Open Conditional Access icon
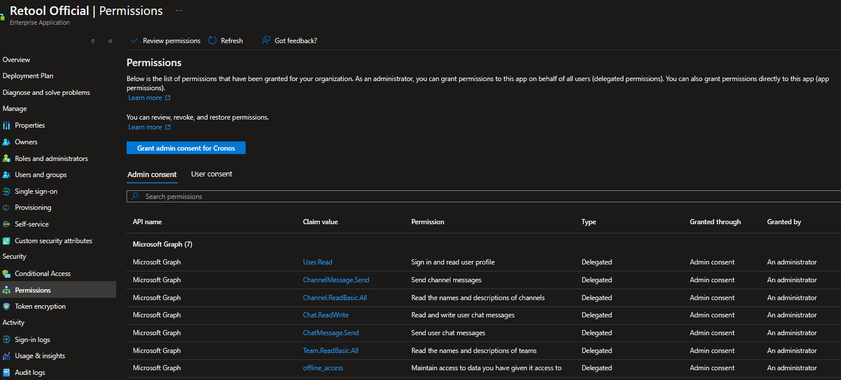This screenshot has width=841, height=380. [6, 274]
